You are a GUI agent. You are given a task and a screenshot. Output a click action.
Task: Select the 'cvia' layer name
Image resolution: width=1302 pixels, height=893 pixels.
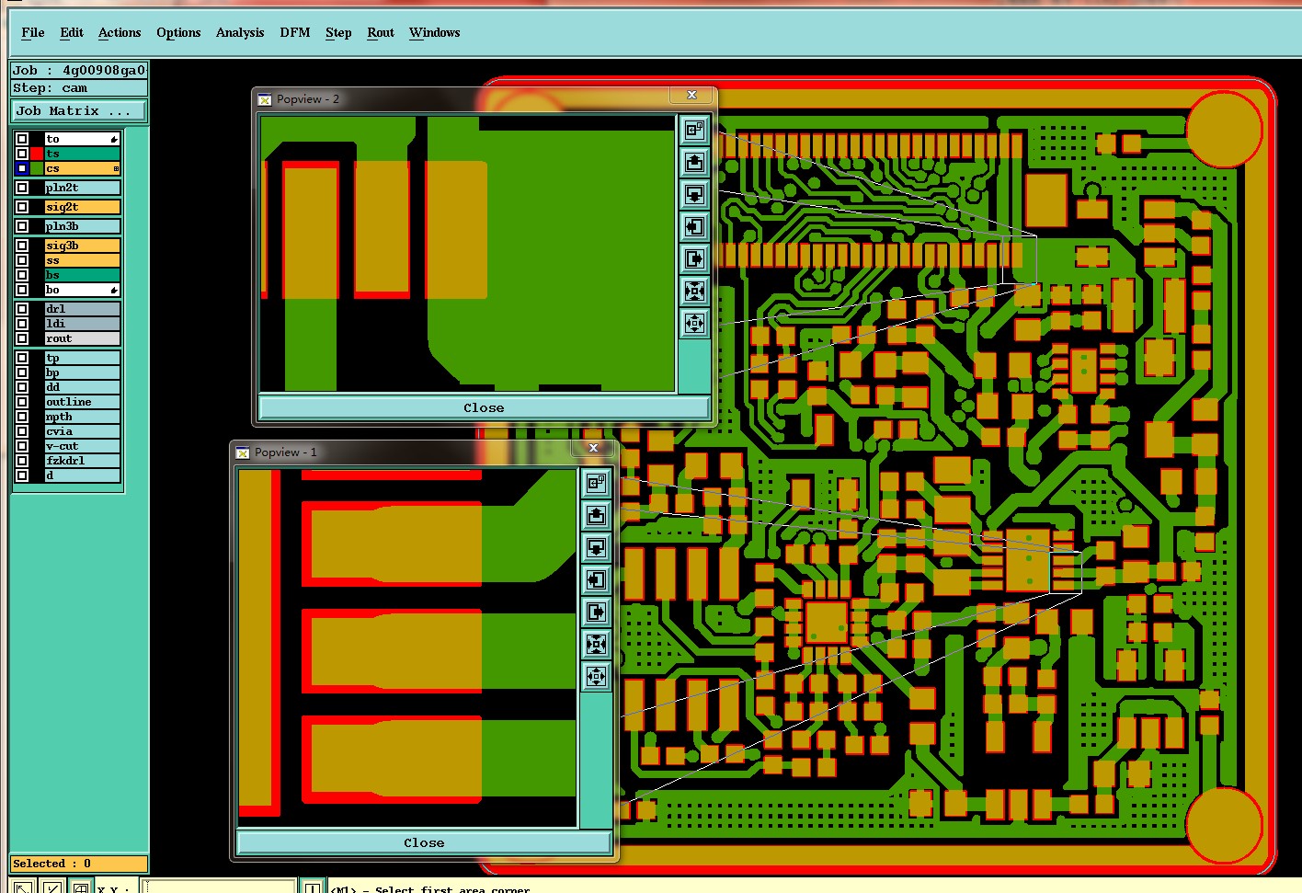coord(83,431)
